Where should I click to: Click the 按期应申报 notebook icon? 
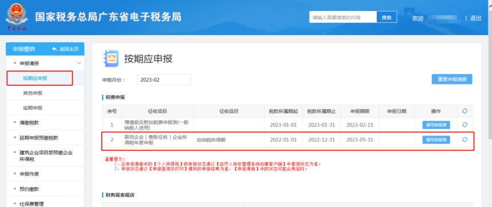point(111,59)
